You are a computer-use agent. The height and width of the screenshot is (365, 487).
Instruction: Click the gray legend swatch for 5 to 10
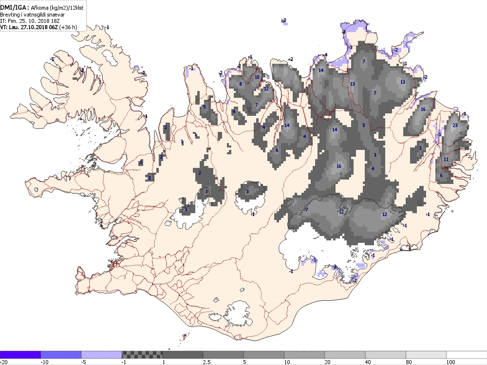pyautogui.click(x=264, y=355)
